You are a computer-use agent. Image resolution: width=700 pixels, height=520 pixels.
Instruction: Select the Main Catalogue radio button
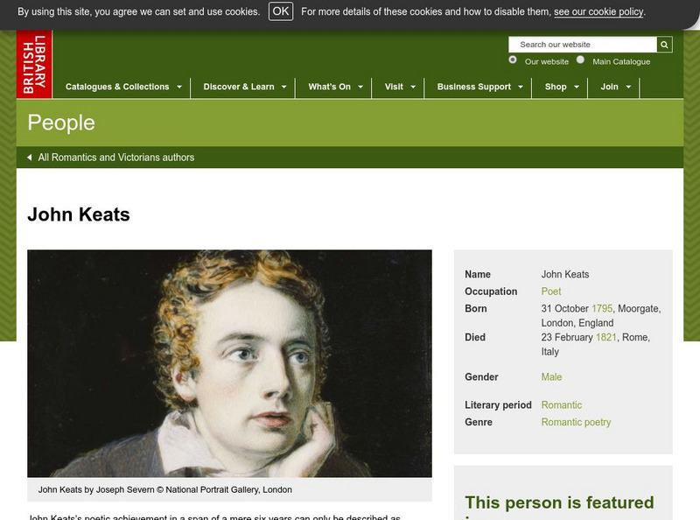pyautogui.click(x=580, y=60)
